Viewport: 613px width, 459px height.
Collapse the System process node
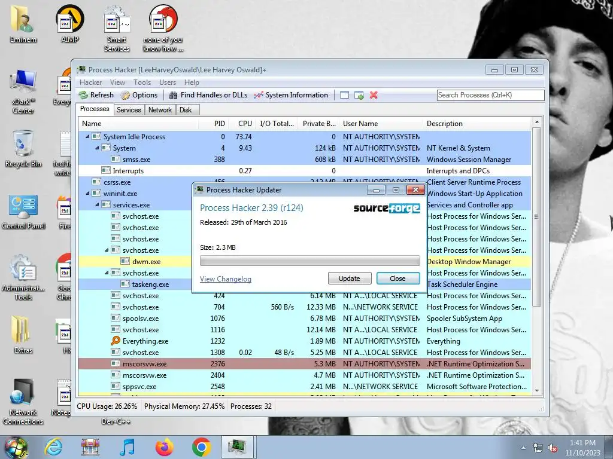[97, 148]
